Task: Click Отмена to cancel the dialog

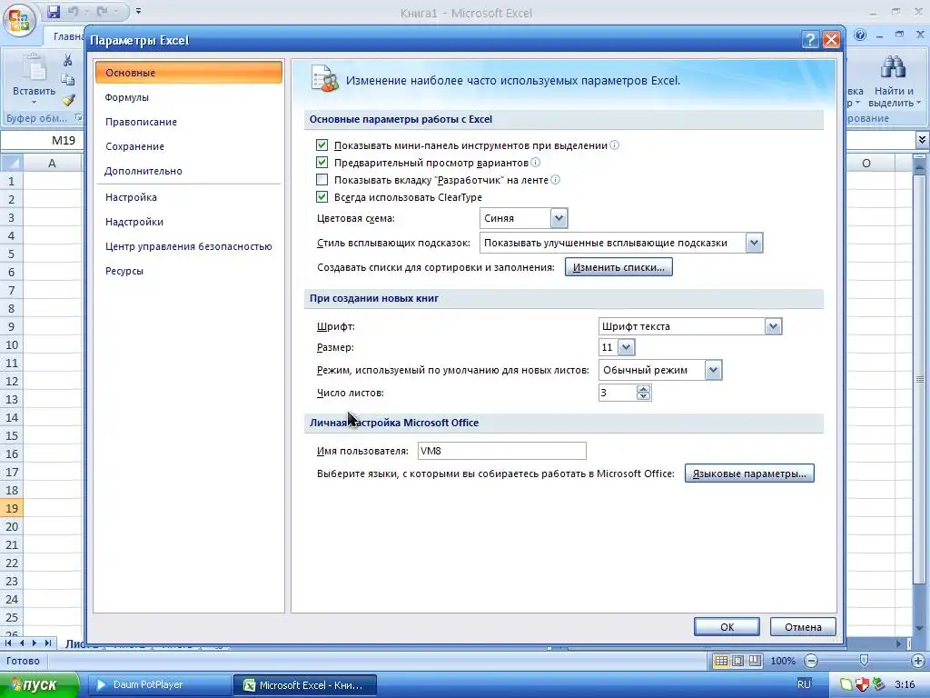Action: coord(803,627)
